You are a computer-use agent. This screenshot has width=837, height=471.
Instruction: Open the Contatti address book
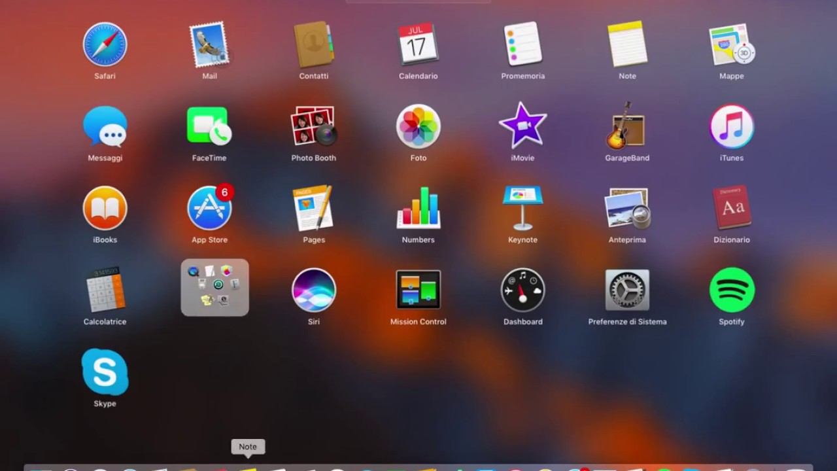[314, 44]
